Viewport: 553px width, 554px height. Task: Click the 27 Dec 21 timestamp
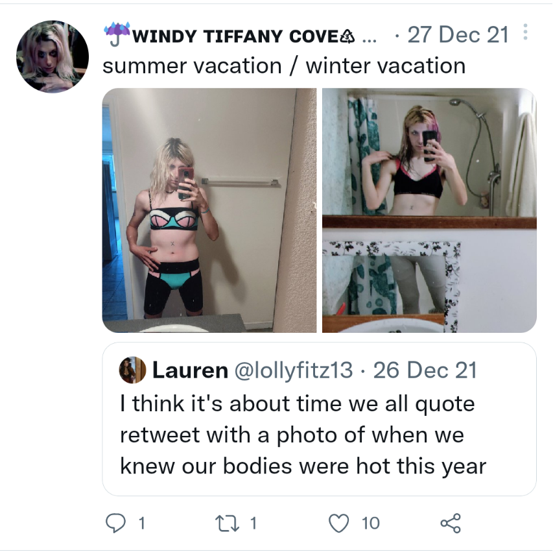pyautogui.click(x=458, y=35)
